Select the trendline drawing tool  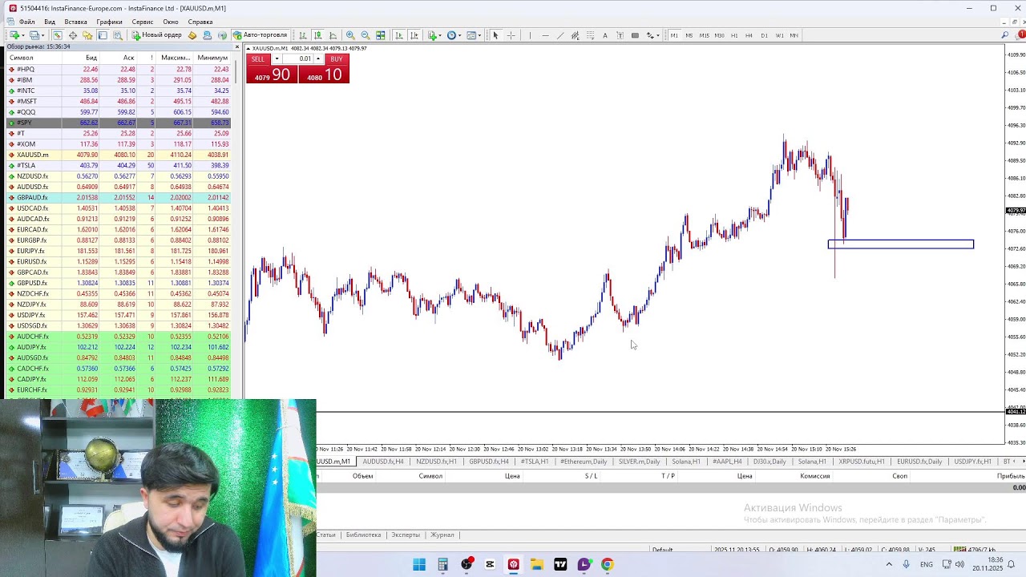click(x=560, y=35)
